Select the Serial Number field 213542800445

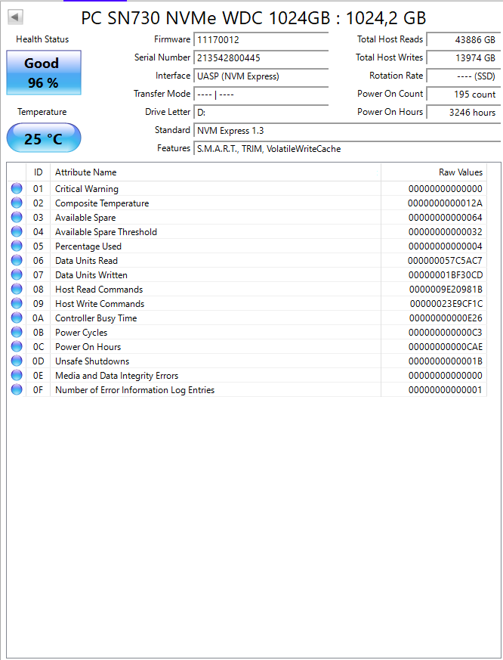(261, 57)
